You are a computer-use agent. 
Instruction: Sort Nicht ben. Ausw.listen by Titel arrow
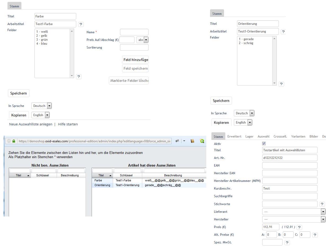[x=28, y=176]
